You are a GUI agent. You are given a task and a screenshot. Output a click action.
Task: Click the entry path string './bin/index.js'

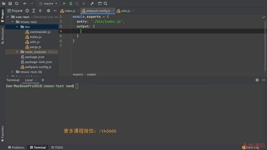pyautogui.click(x=107, y=22)
